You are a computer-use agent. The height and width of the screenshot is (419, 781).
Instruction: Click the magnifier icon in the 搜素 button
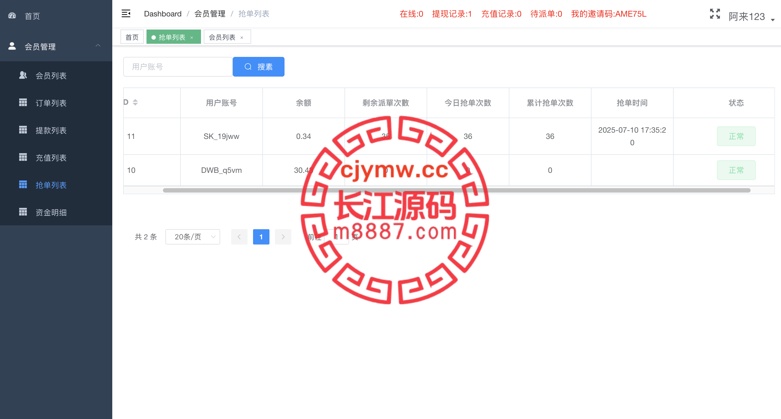pos(248,67)
